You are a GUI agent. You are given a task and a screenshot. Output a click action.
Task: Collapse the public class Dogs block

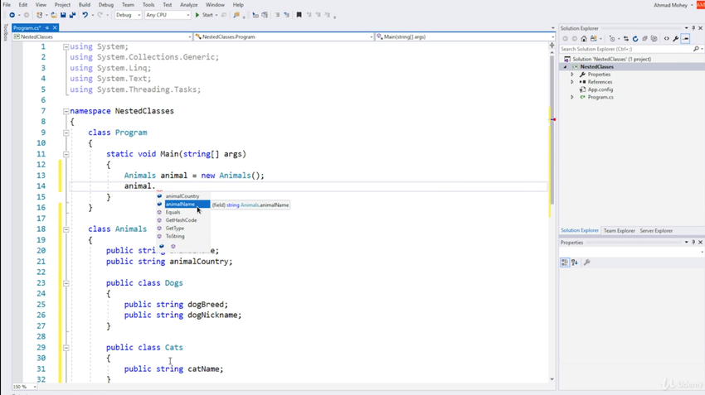point(66,283)
